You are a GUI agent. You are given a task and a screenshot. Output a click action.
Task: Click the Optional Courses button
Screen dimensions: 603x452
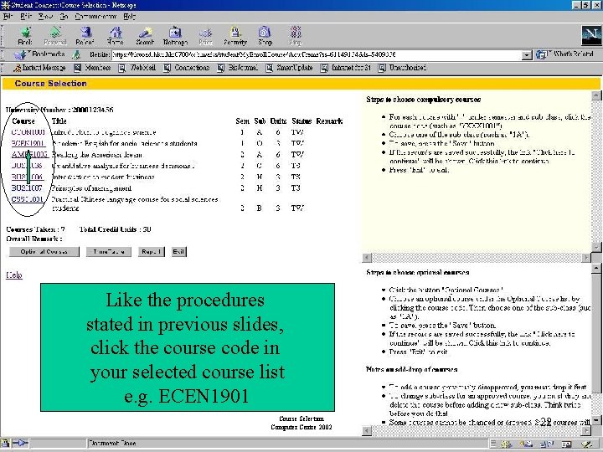point(44,252)
